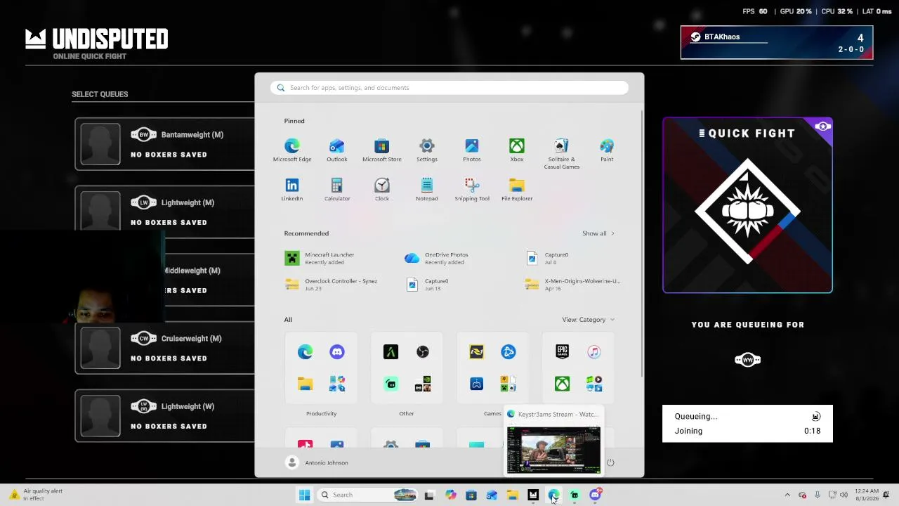
Task: Launch the Snipping Tool
Action: pos(472,189)
